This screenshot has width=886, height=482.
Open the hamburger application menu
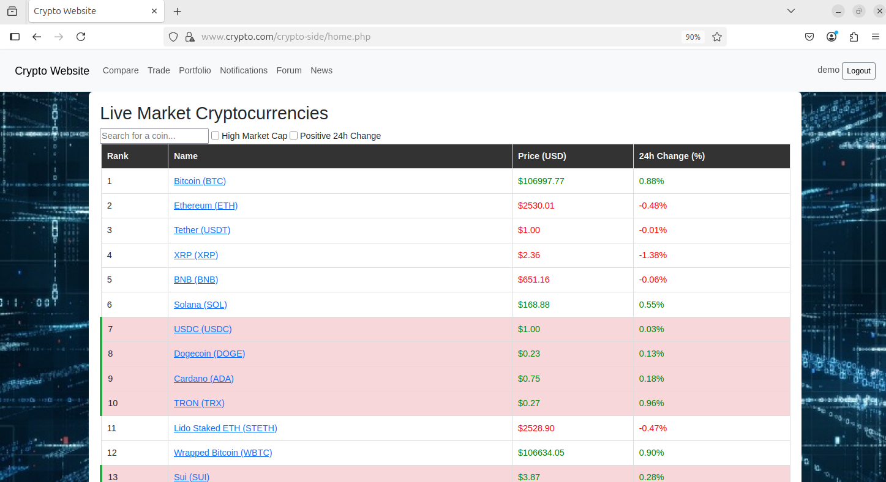click(875, 37)
